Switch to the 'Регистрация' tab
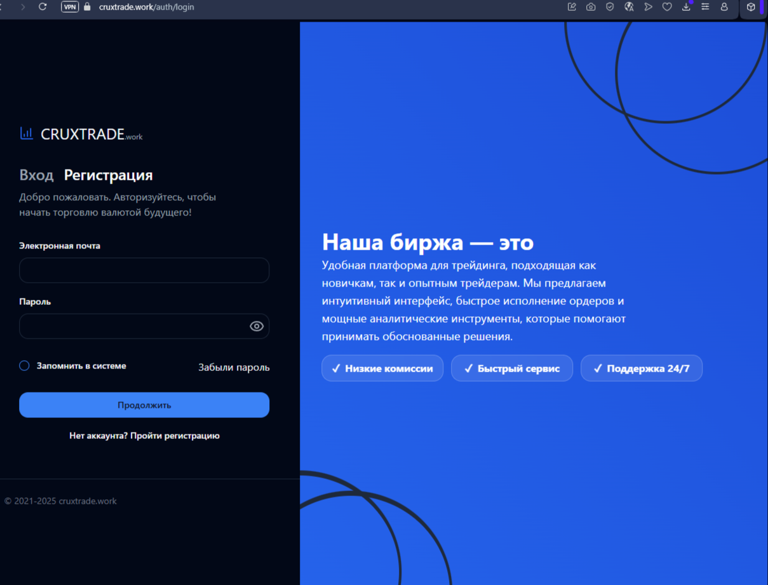Image resolution: width=768 pixels, height=585 pixels. 108,175
